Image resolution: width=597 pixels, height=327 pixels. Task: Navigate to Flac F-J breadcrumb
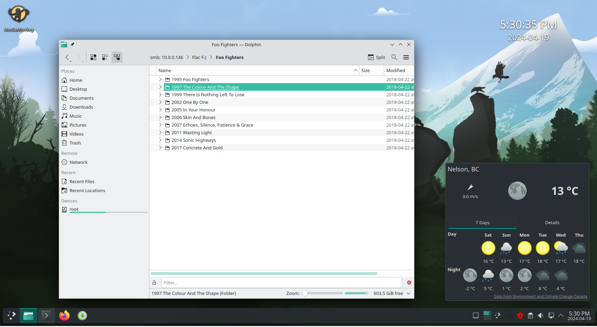pyautogui.click(x=199, y=57)
